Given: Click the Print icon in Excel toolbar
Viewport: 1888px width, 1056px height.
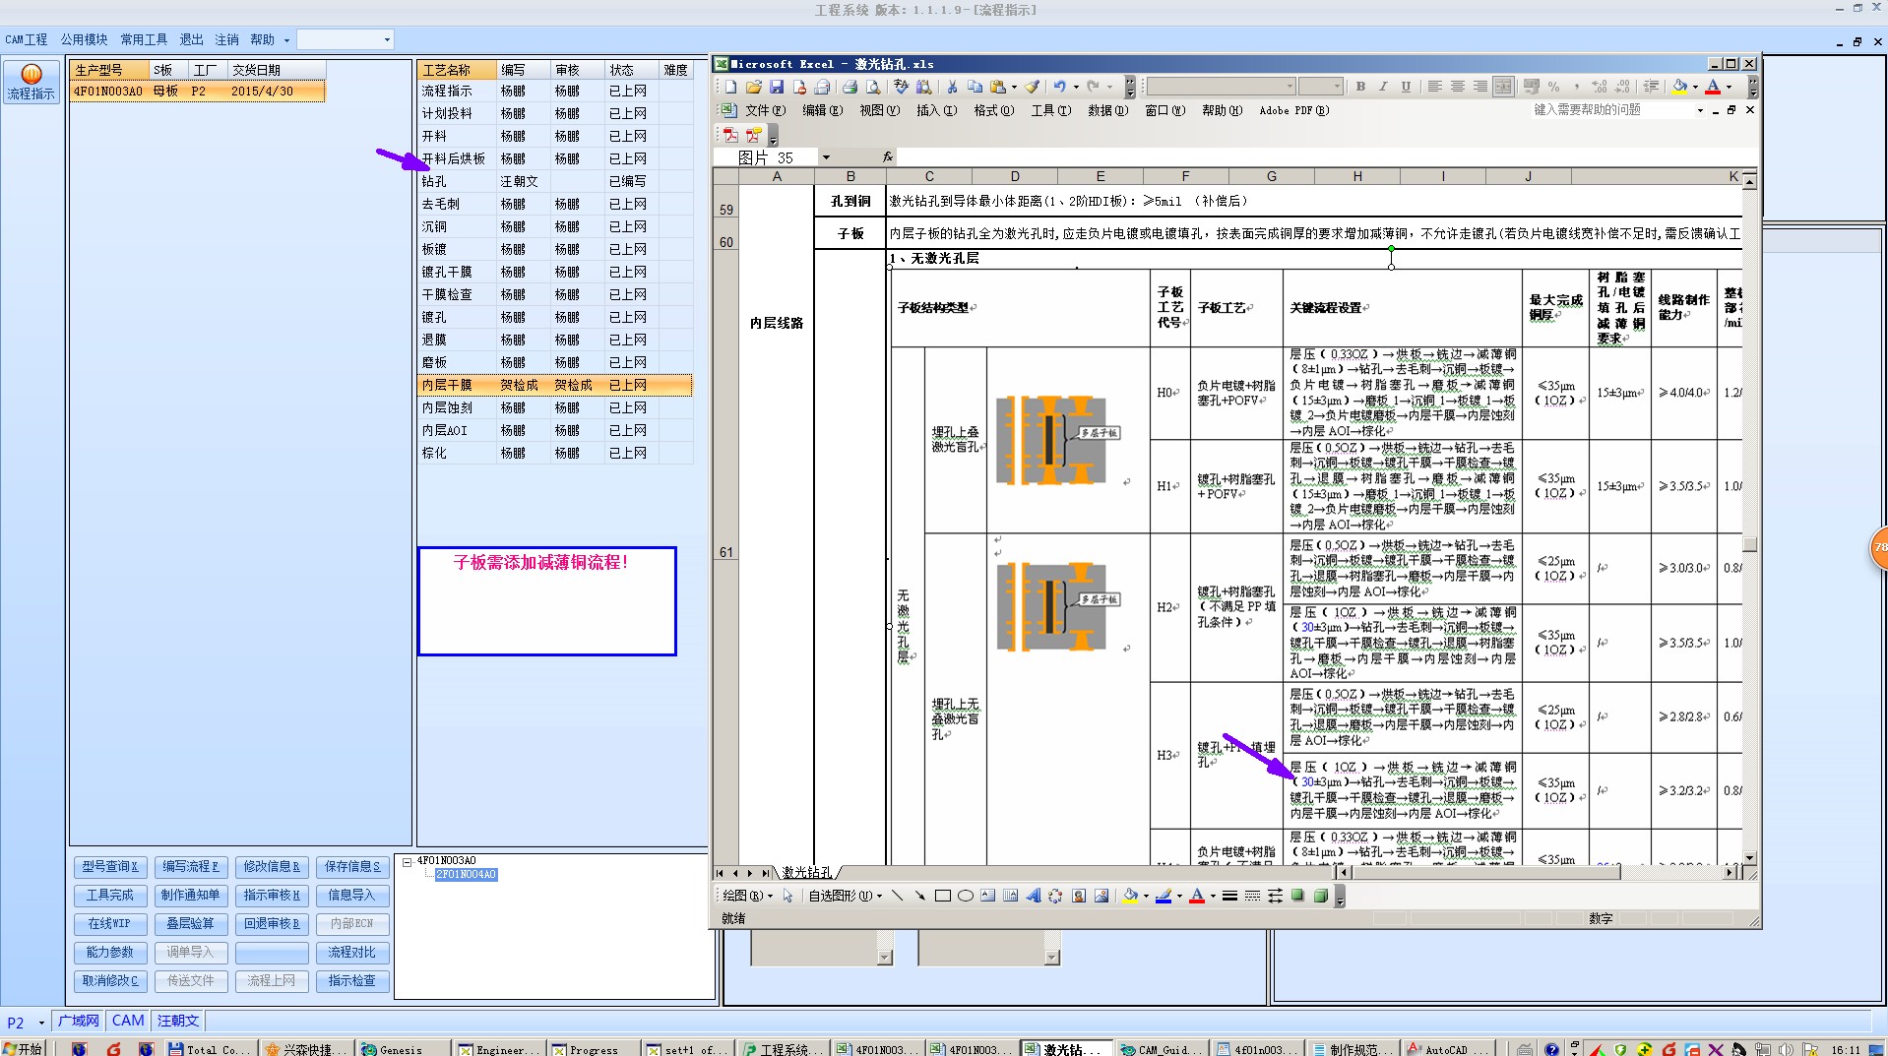Looking at the screenshot, I should click(x=850, y=87).
